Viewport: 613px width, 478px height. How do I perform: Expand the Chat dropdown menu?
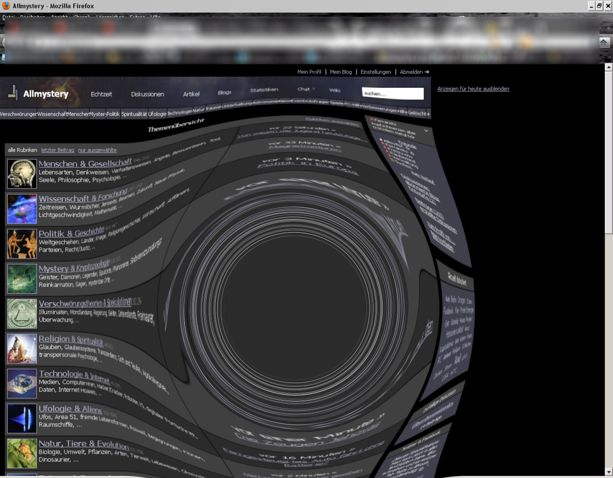coord(314,89)
